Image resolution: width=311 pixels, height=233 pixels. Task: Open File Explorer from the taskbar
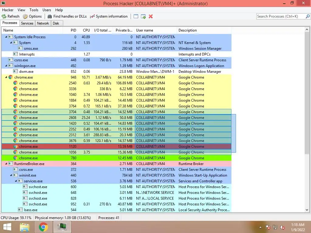25,227
